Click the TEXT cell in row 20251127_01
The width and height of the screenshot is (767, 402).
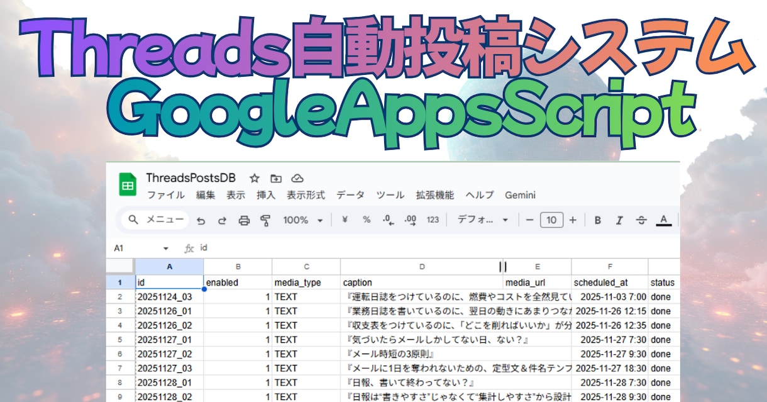[x=306, y=340]
